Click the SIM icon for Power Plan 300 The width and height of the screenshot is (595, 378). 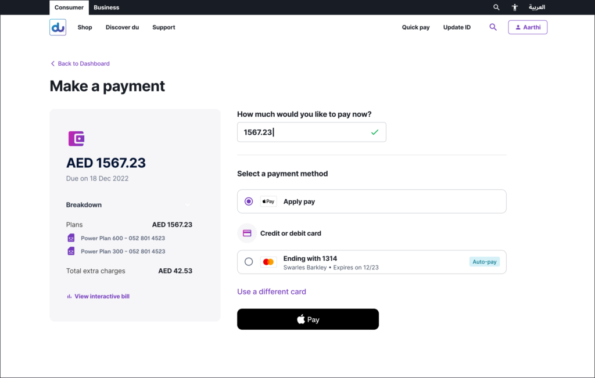click(x=71, y=251)
